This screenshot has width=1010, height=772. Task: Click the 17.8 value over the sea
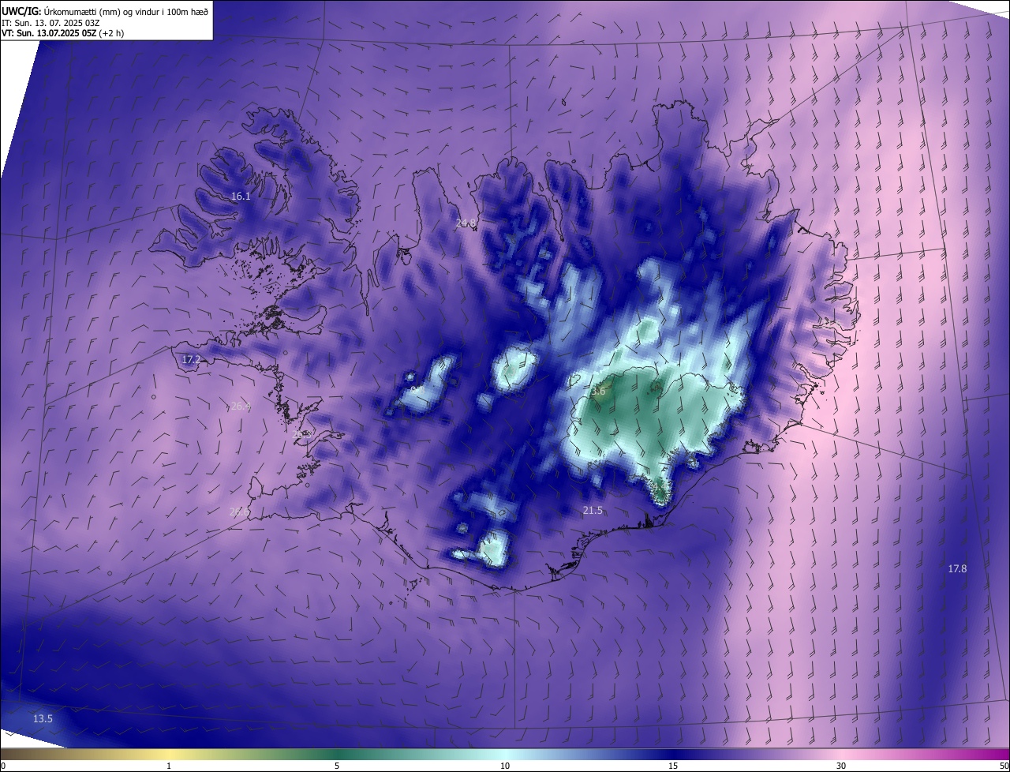click(x=957, y=568)
